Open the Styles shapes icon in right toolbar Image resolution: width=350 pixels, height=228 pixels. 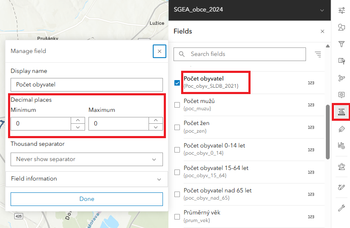coord(341,28)
